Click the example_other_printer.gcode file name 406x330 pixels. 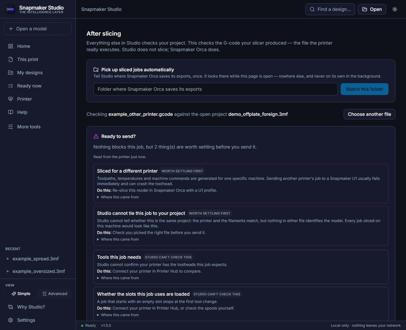click(141, 114)
